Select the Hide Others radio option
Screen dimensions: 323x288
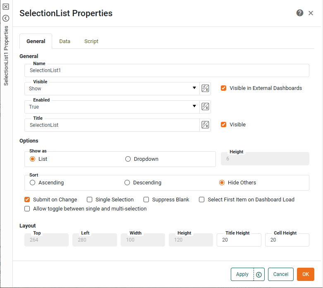222,183
